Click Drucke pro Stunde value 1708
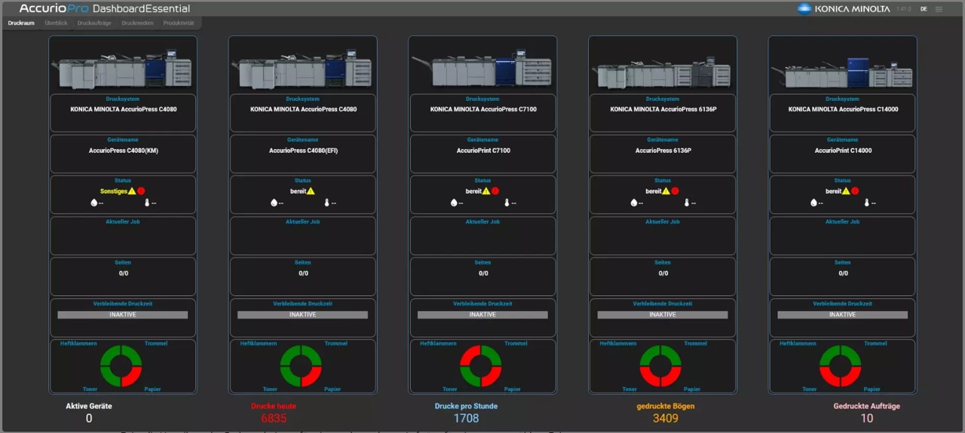965x433 pixels. [x=466, y=418]
